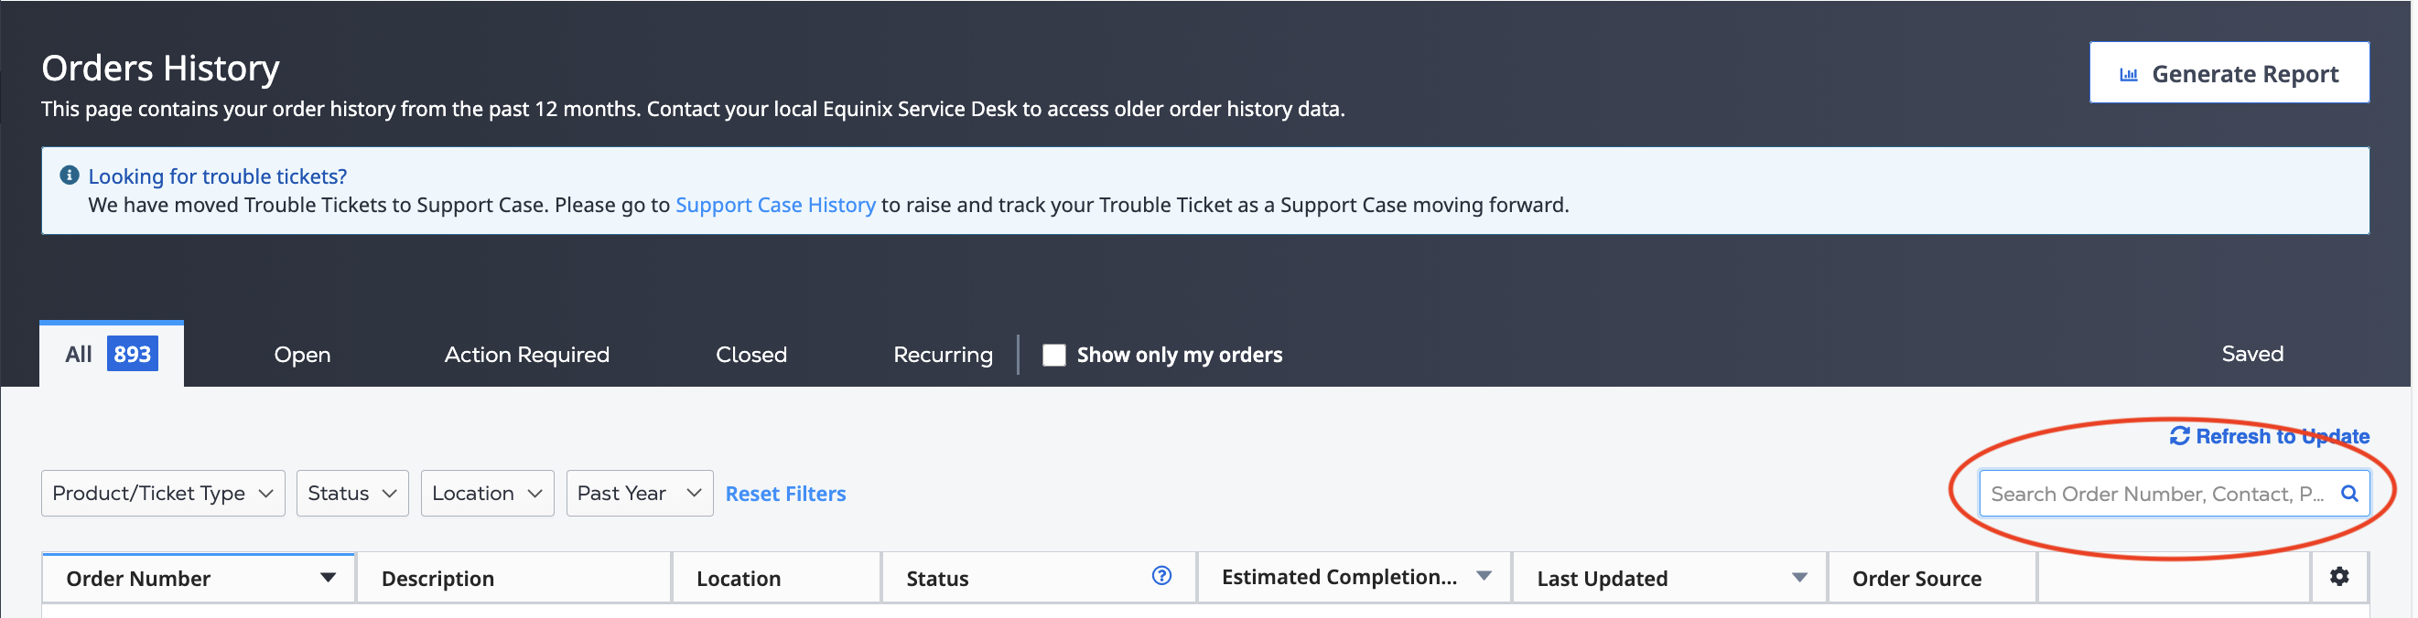Switch to the Closed tab
Screen dimensions: 2418x618
pyautogui.click(x=750, y=355)
